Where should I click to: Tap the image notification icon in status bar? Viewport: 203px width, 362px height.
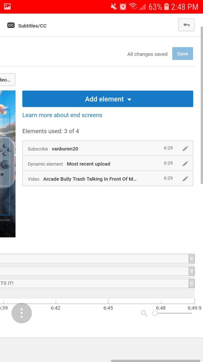(x=7, y=7)
